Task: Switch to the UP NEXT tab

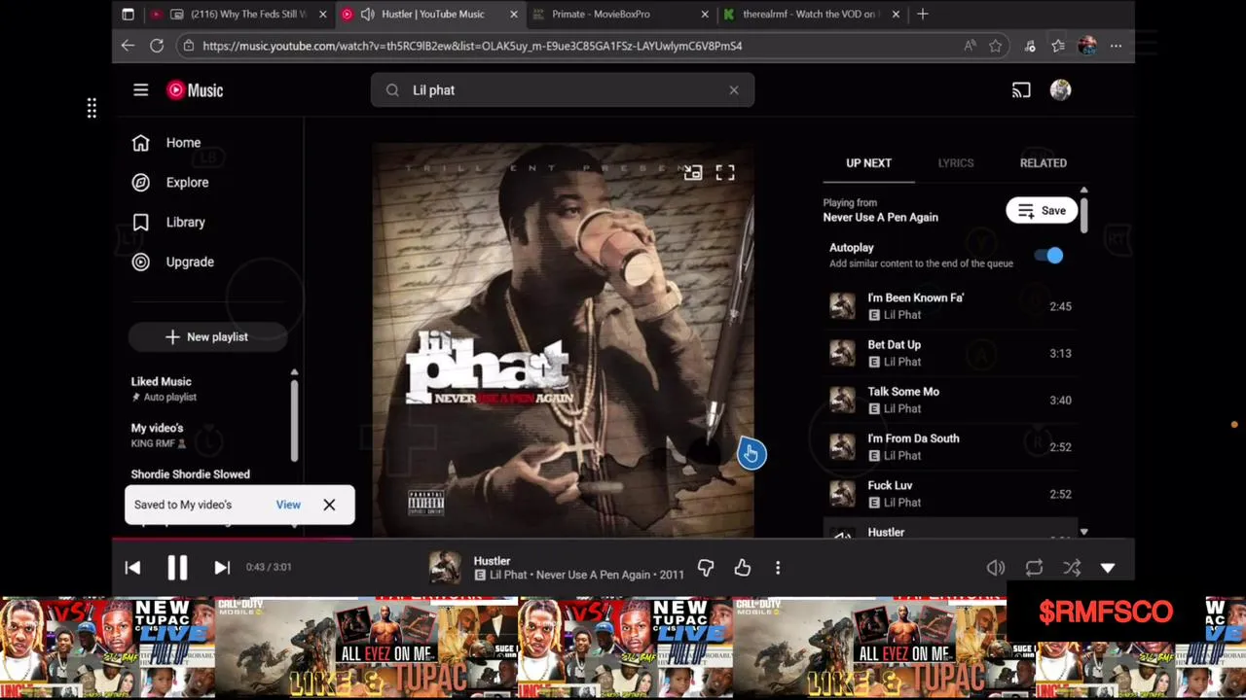Action: coord(868,163)
